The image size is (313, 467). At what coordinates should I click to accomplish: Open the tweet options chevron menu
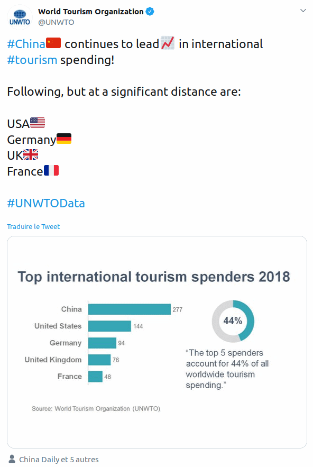point(303,11)
